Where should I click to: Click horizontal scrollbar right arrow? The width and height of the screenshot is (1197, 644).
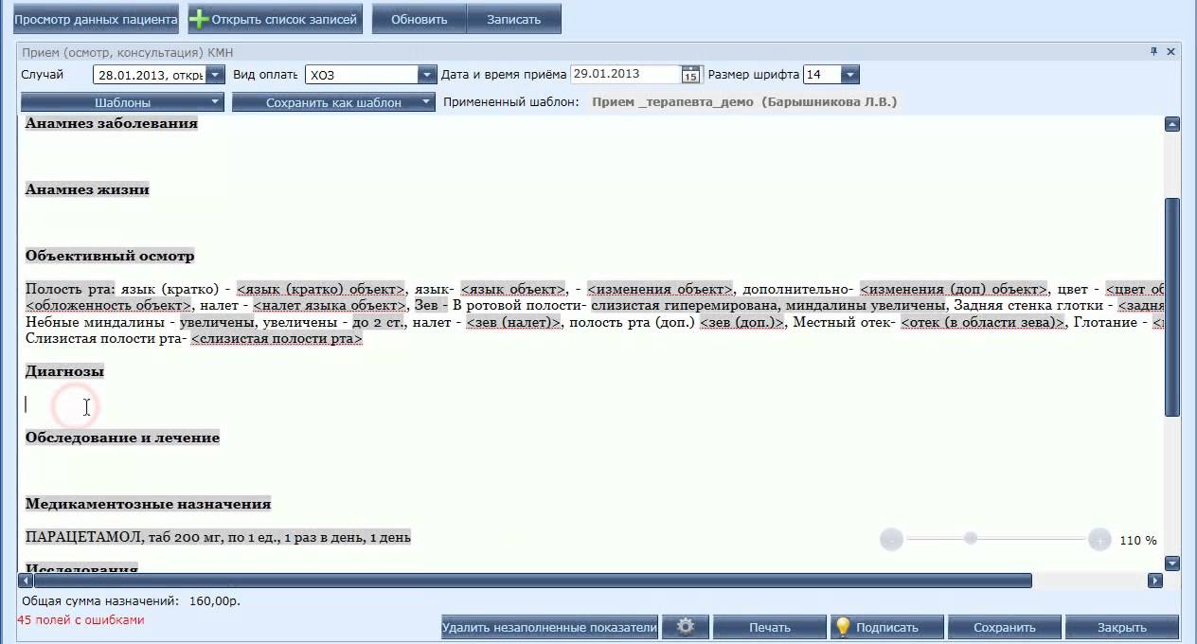[1154, 581]
